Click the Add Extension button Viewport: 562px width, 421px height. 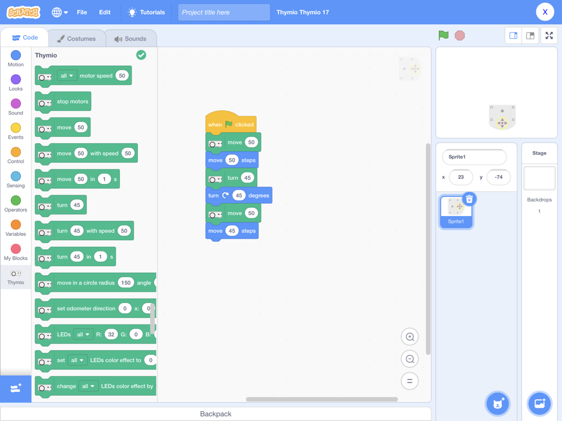click(x=16, y=388)
